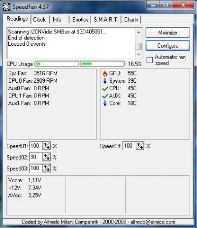Click the AUX green checkmark icon

point(105,96)
